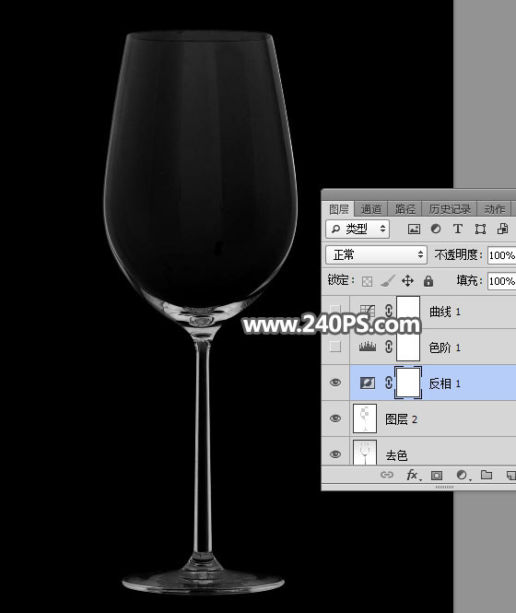516x613 pixels.
Task: Lock all padlock icon
Action: [428, 281]
